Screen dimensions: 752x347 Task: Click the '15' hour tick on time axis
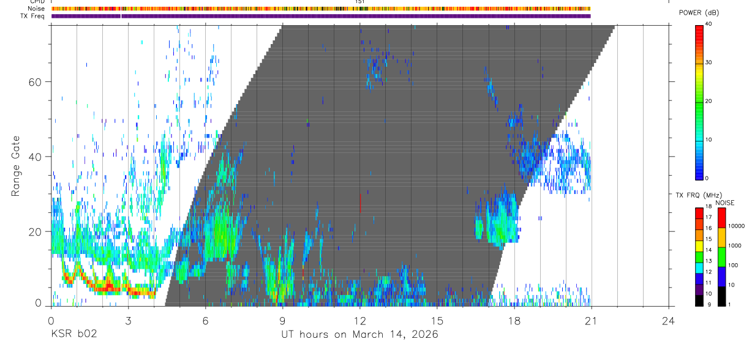(437, 321)
